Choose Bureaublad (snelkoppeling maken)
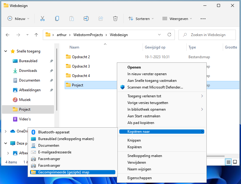The height and width of the screenshot is (184, 241). (73, 139)
